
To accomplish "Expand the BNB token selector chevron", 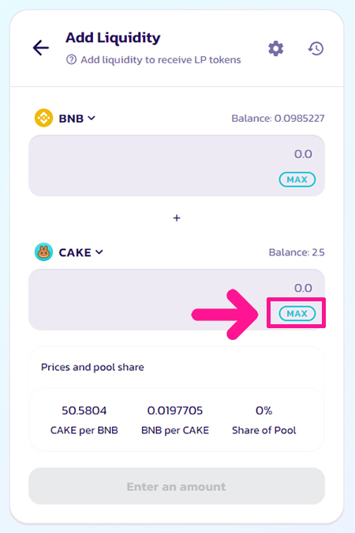I will pyautogui.click(x=92, y=118).
